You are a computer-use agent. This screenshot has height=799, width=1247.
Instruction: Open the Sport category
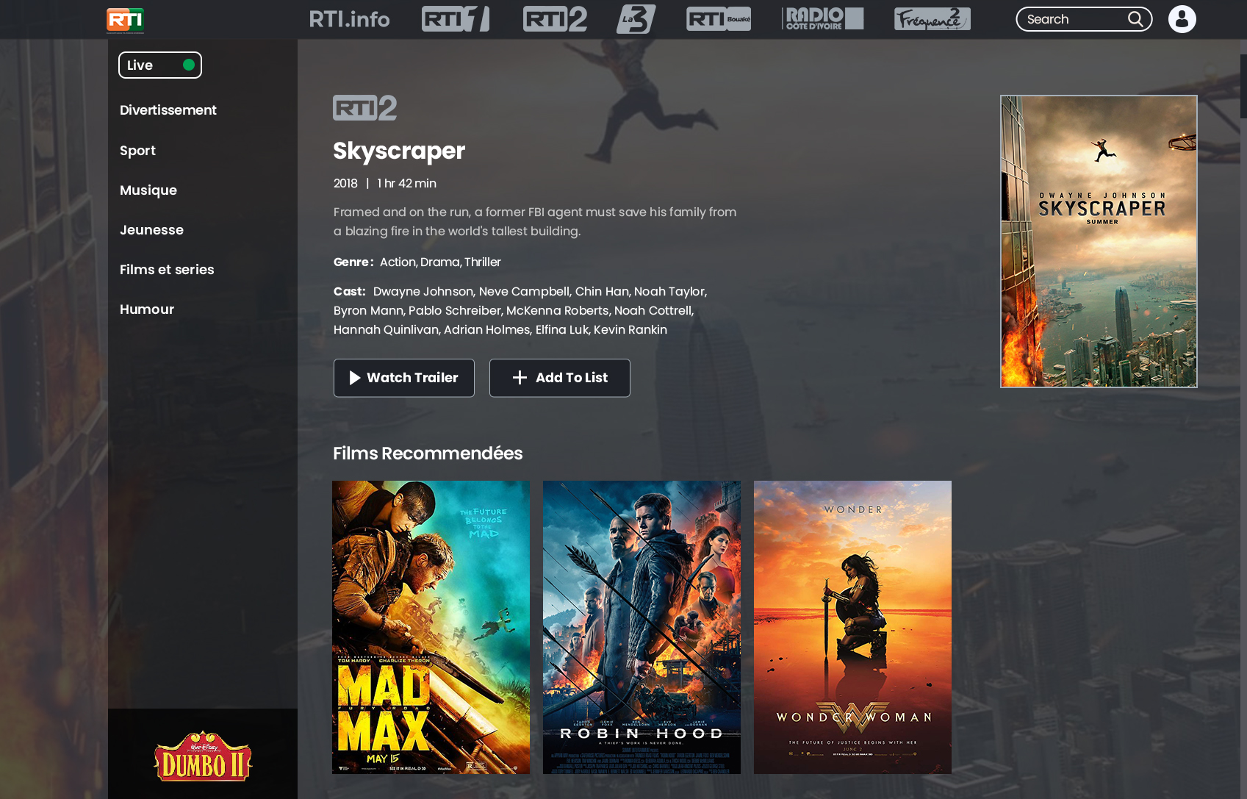(137, 151)
